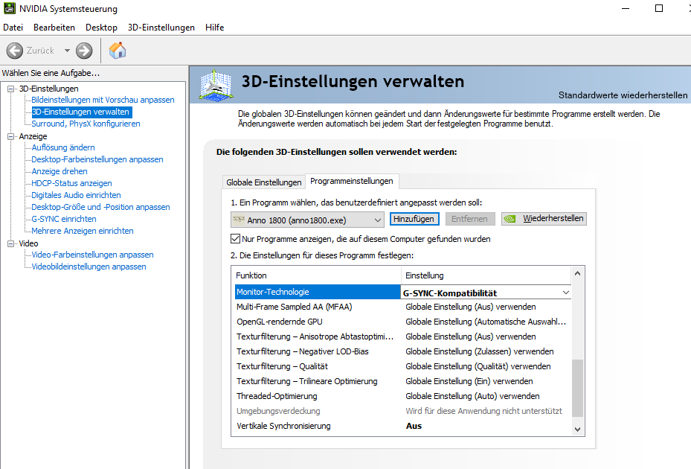
Task: Click 'Globale Einstellung (Qualität) verwenden' value
Action: [x=478, y=366]
